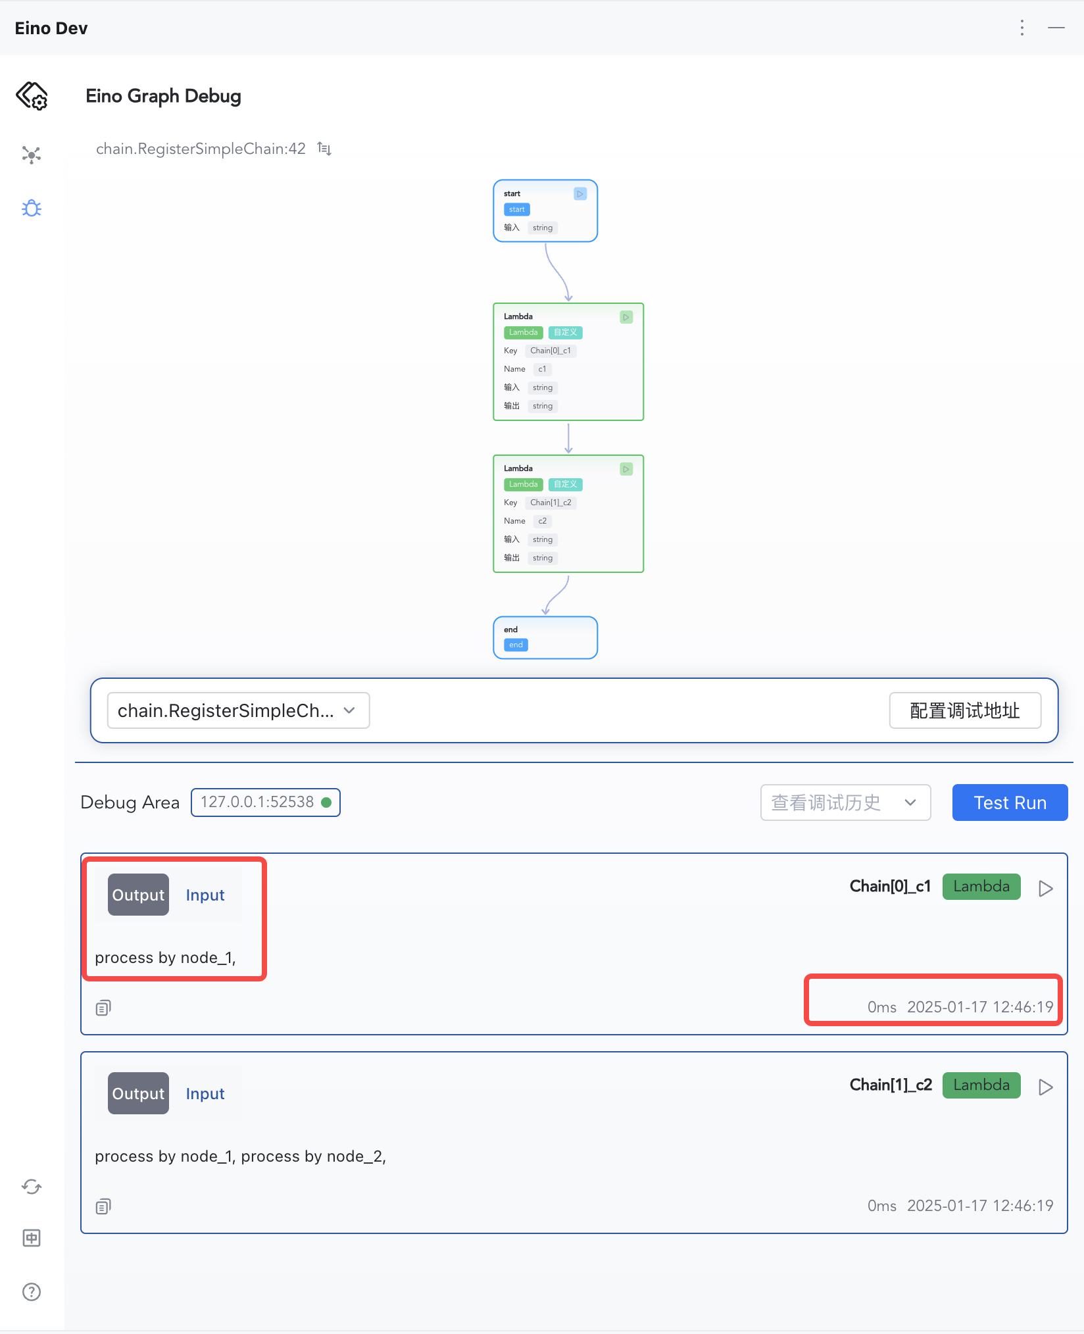Switch to Input tab for Chain[0]_c1
Viewport: 1084px width, 1334px height.
point(205,895)
